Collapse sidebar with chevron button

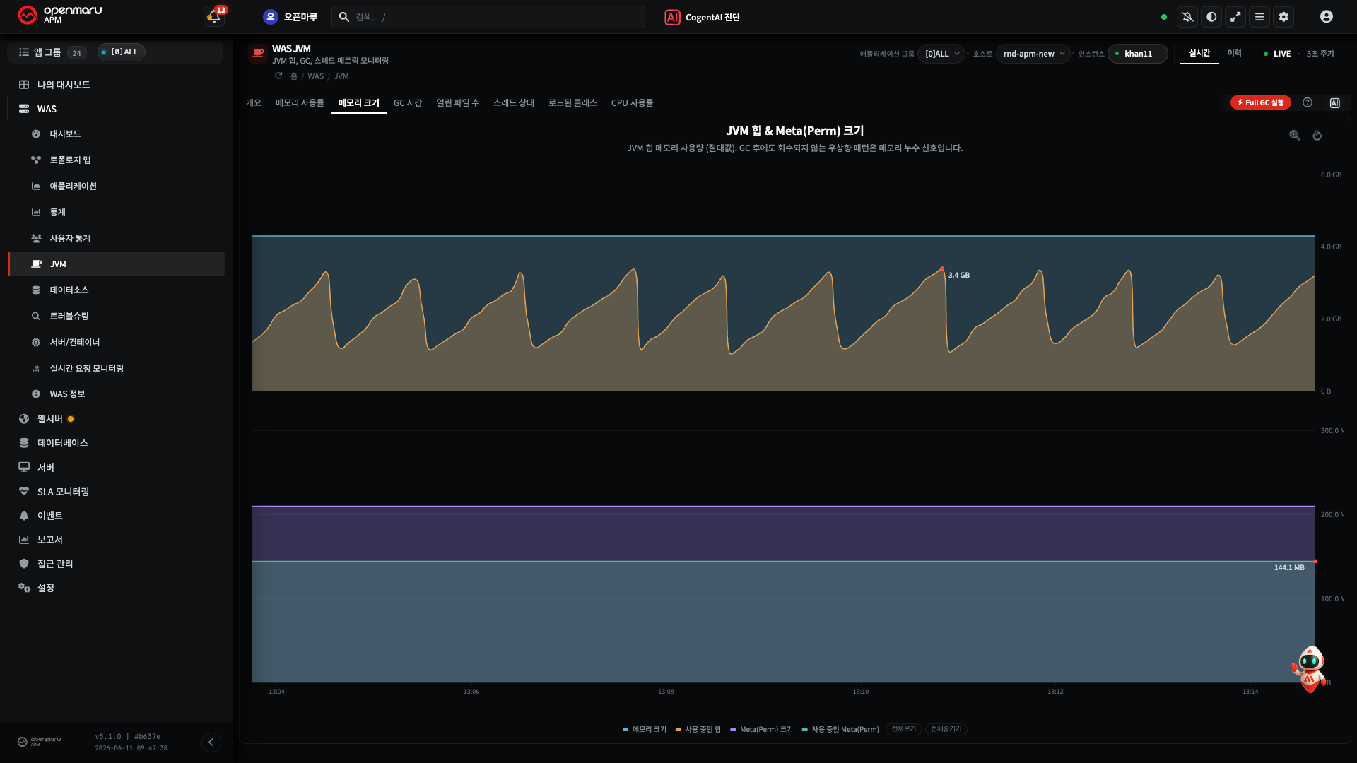point(211,743)
